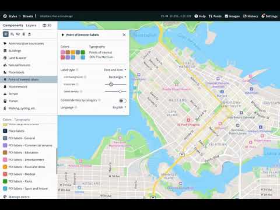This screenshot has width=280, height=210.
Task: Select the Place labels color row
Action: 29,131
